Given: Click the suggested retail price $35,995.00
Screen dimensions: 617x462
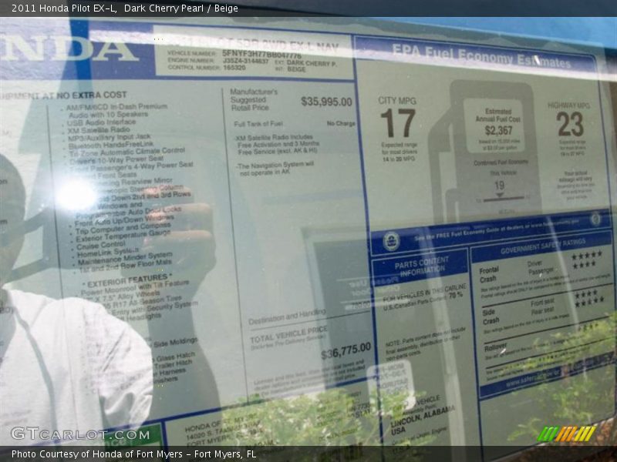Looking at the screenshot, I should [326, 102].
